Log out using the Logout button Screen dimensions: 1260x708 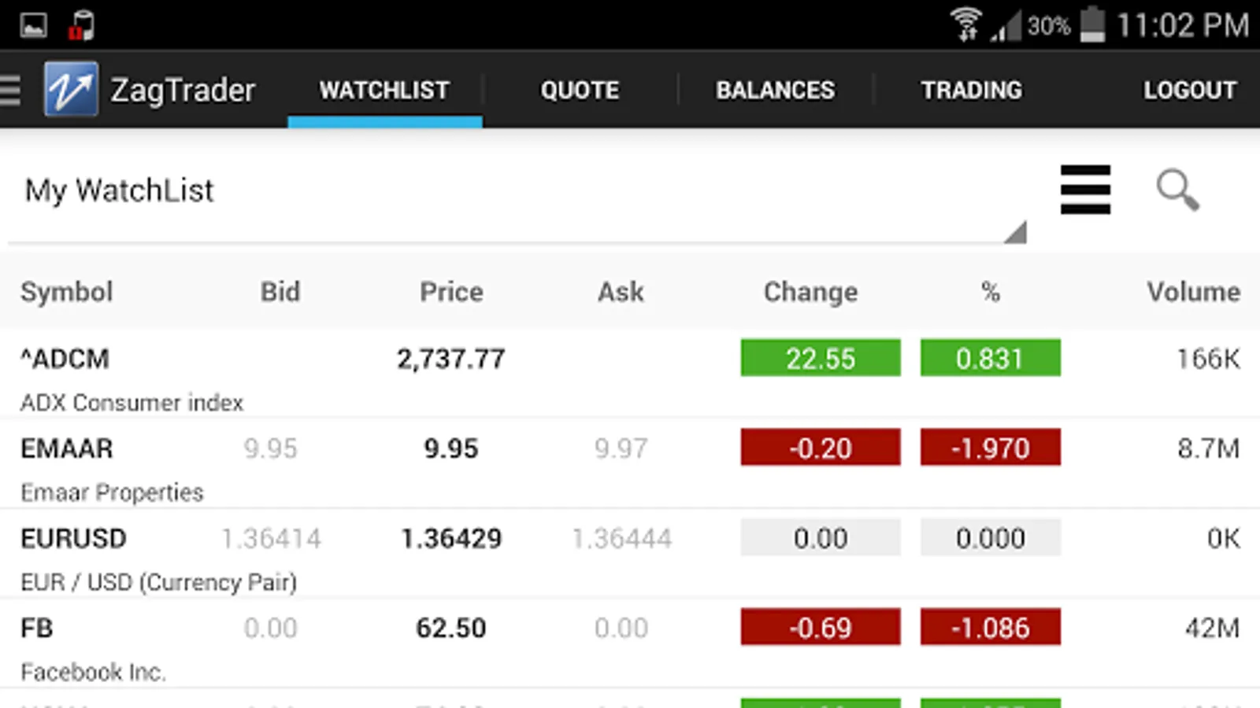[x=1190, y=90]
